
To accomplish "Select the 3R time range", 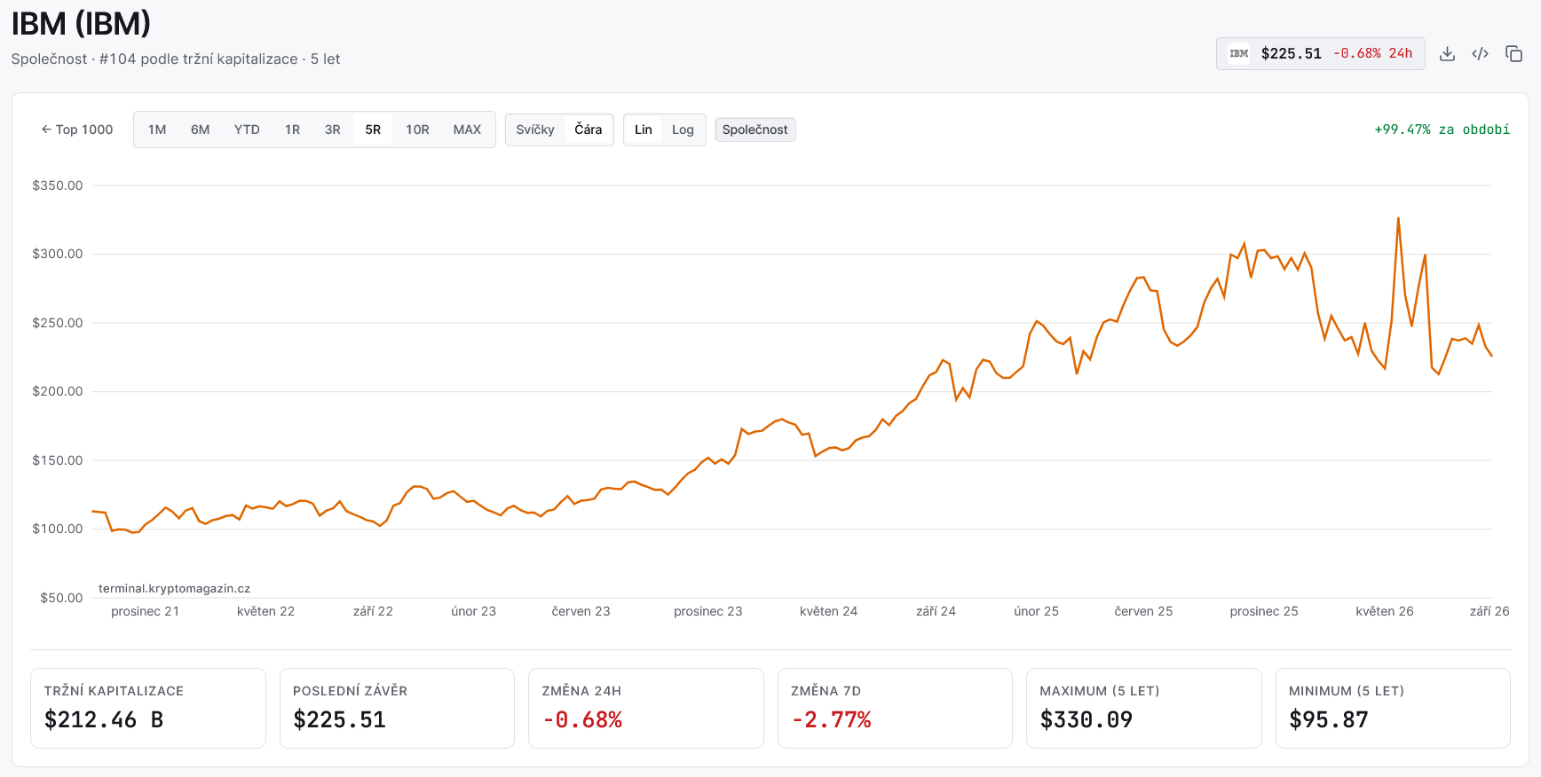I will (x=333, y=129).
